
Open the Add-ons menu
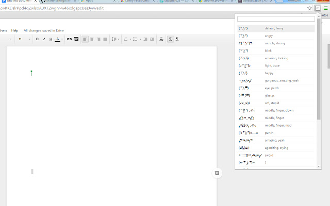coord(4,30)
